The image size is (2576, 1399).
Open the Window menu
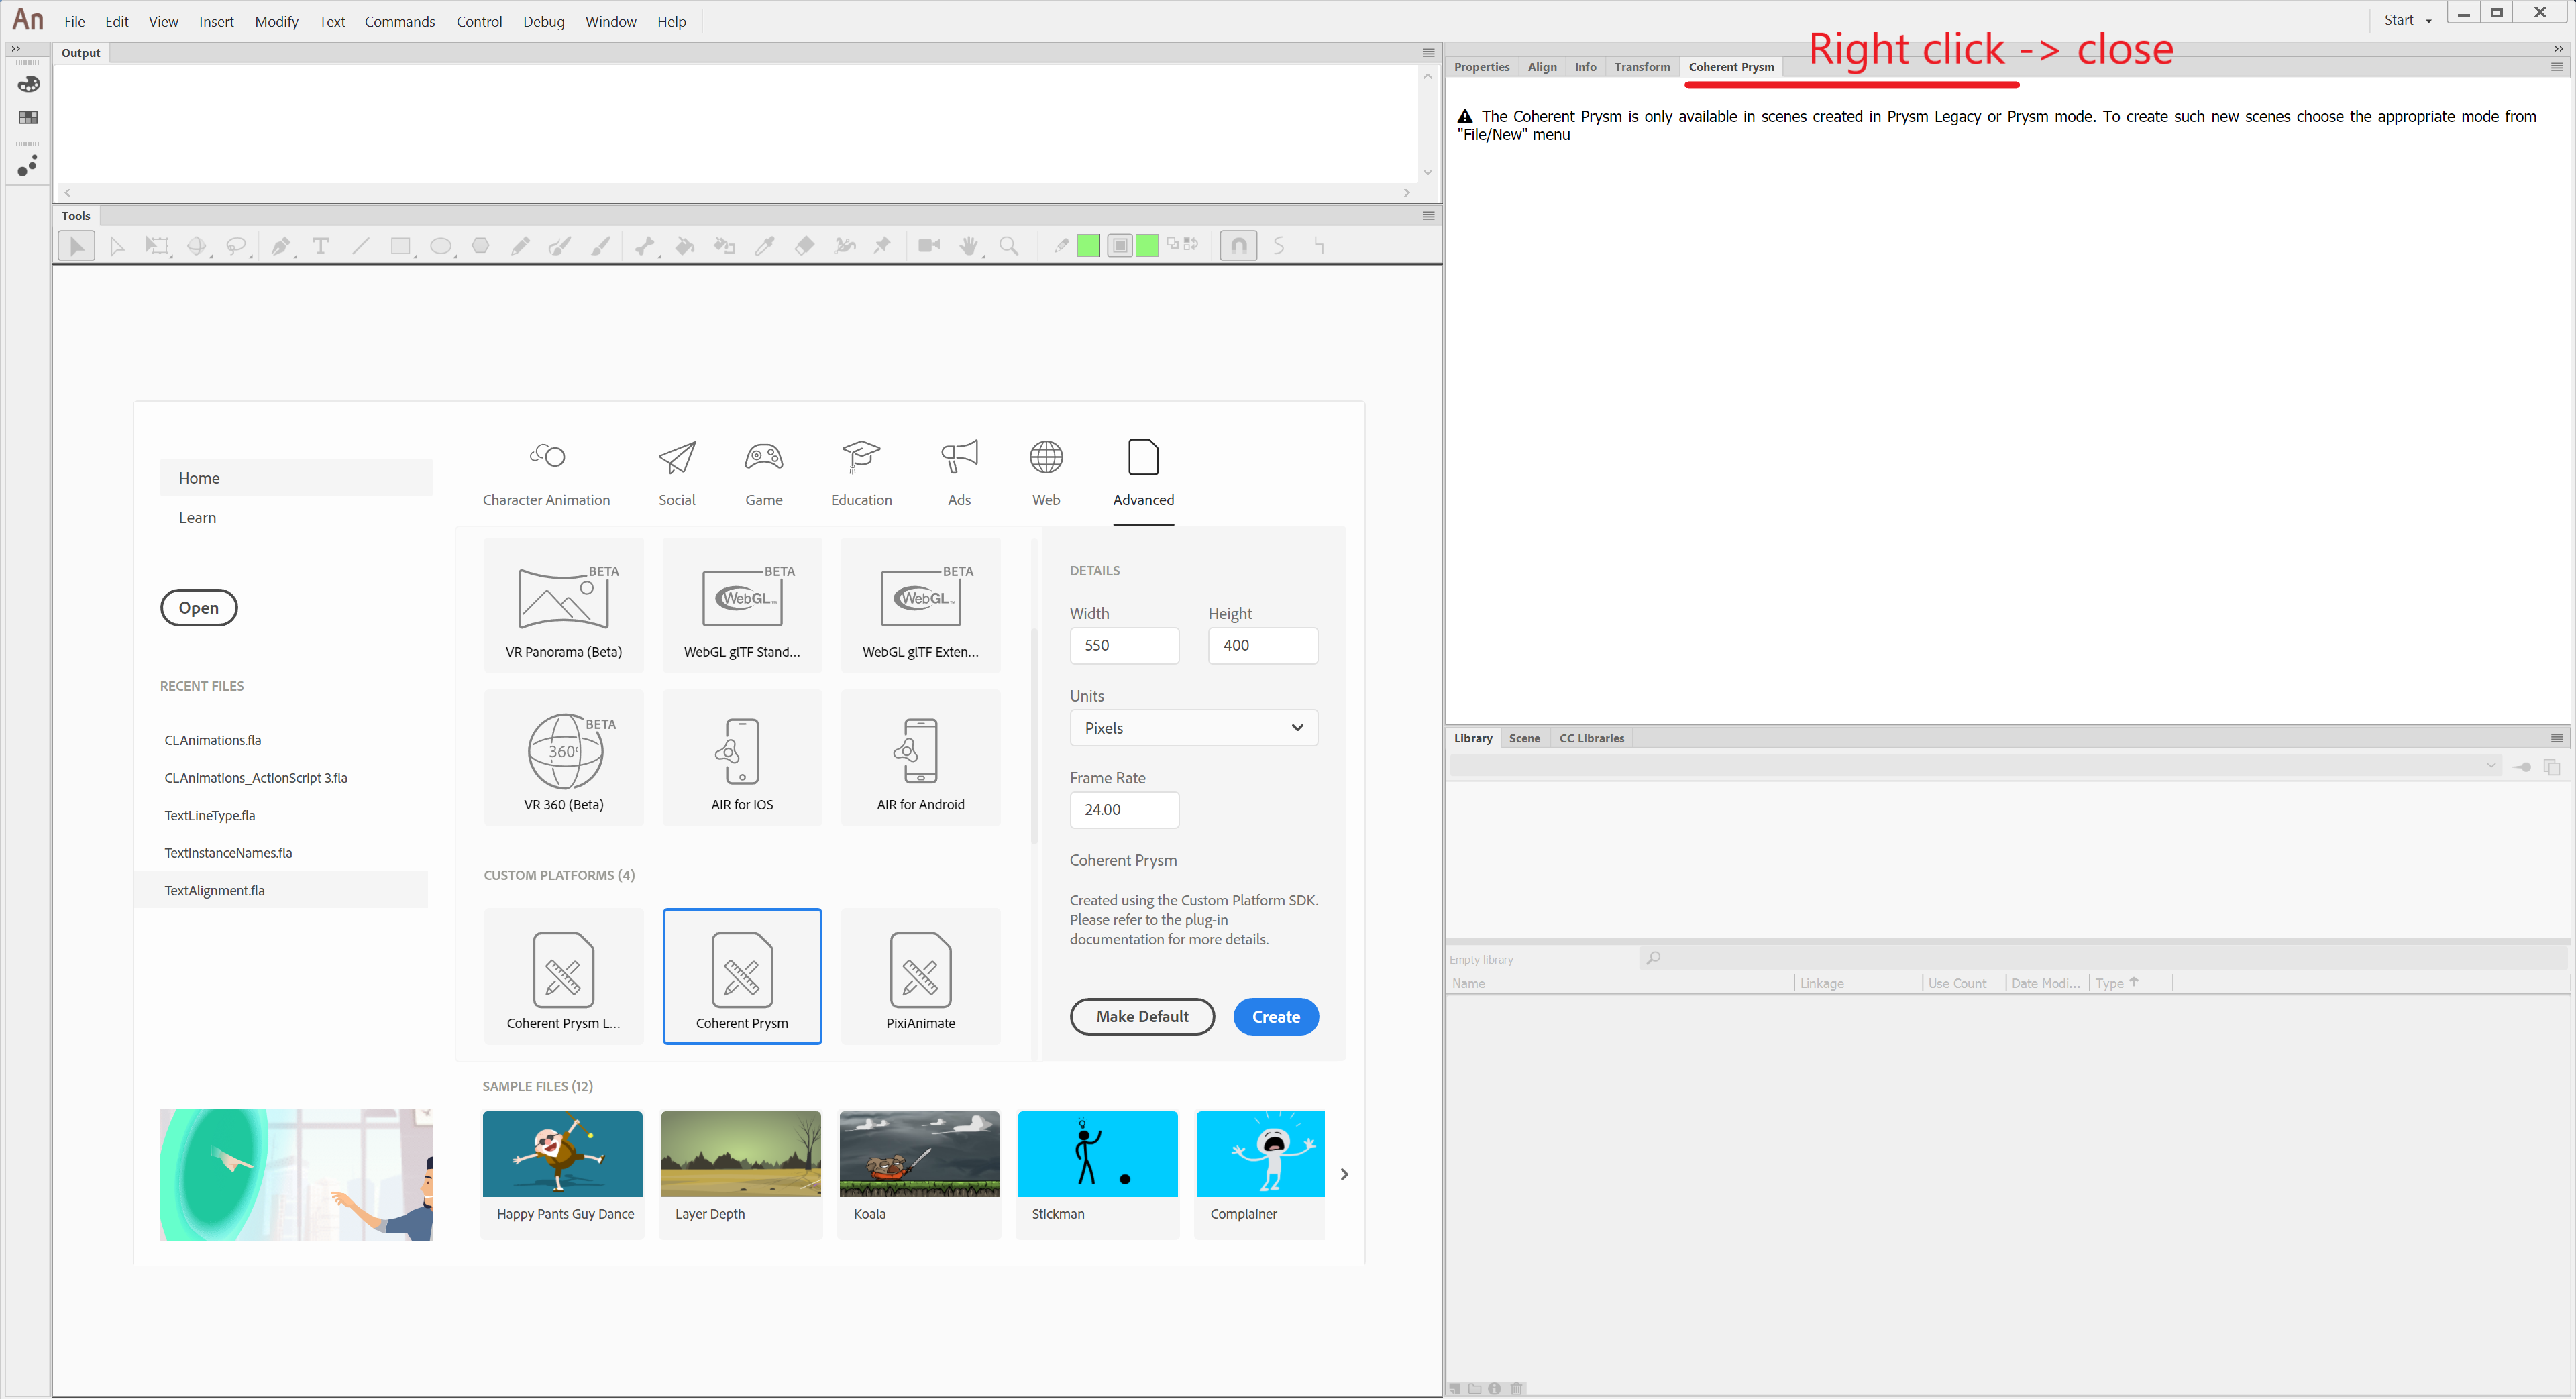610,21
